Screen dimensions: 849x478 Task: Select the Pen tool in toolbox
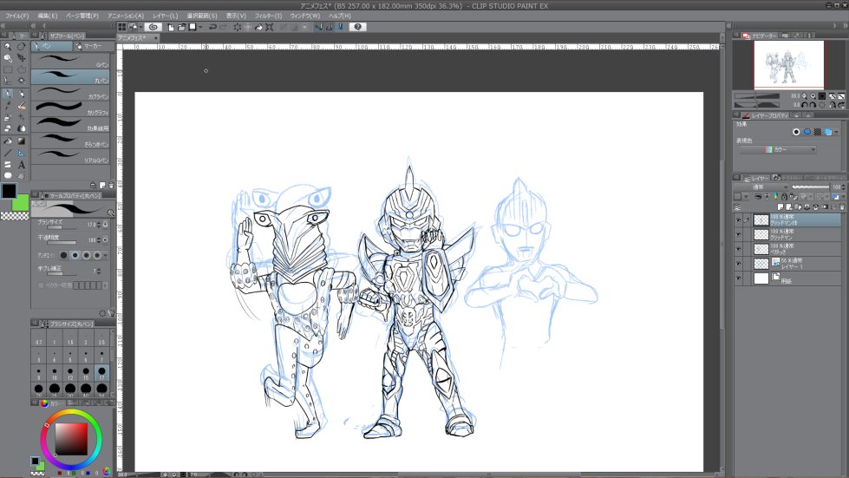[x=8, y=94]
